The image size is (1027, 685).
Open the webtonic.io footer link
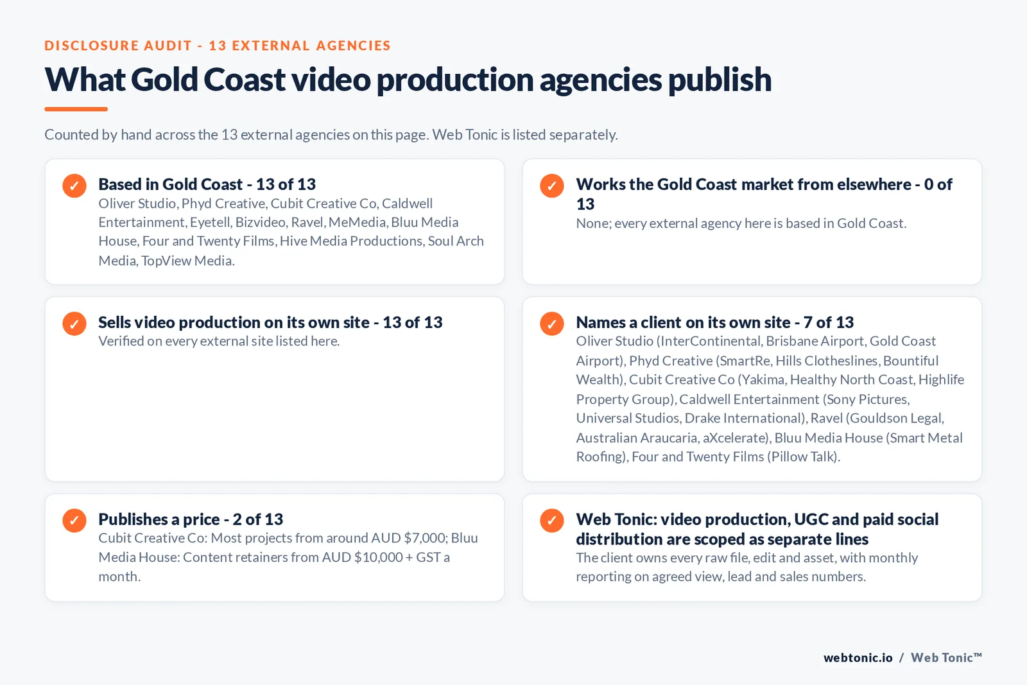[x=858, y=657]
